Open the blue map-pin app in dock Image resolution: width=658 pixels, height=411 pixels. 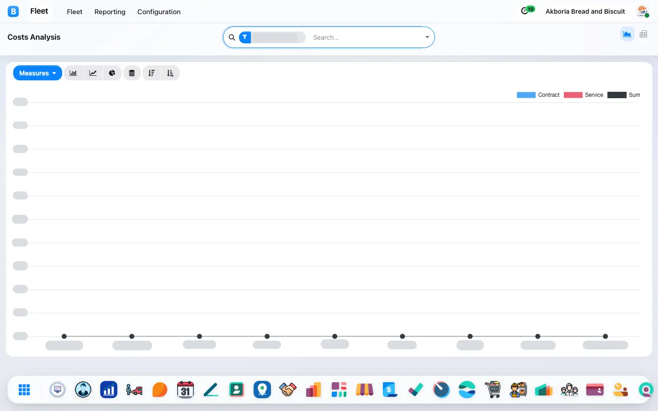pos(262,390)
